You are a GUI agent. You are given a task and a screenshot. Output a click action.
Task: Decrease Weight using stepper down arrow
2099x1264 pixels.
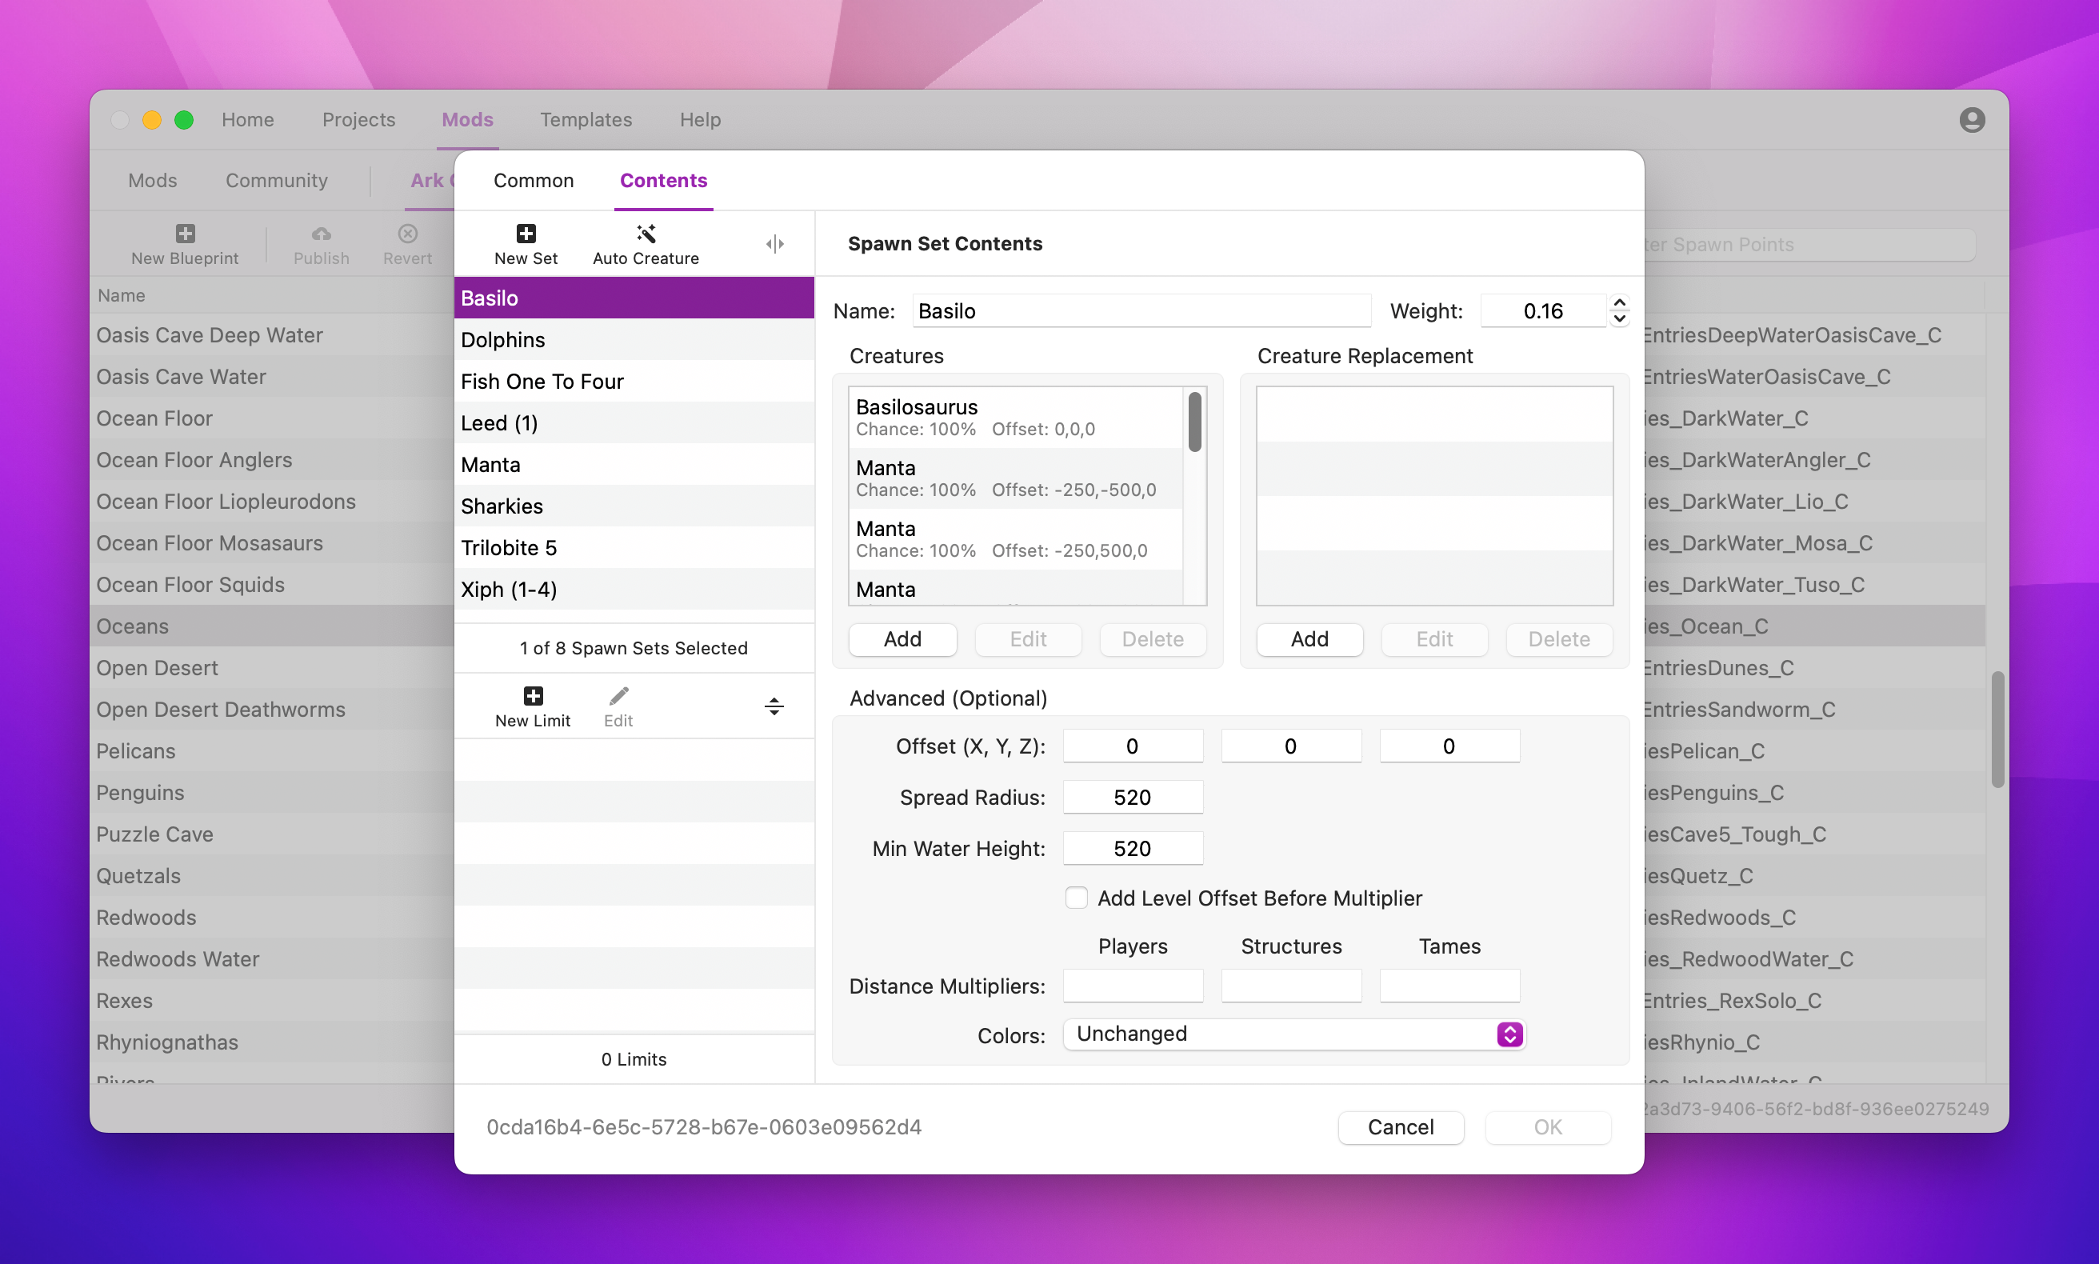coord(1619,319)
